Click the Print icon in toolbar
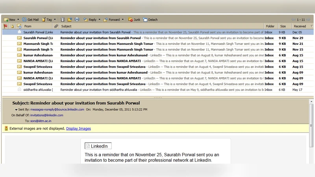This screenshot has width=315, height=177. 77,20
